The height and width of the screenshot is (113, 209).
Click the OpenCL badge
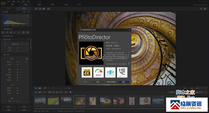pos(98,72)
